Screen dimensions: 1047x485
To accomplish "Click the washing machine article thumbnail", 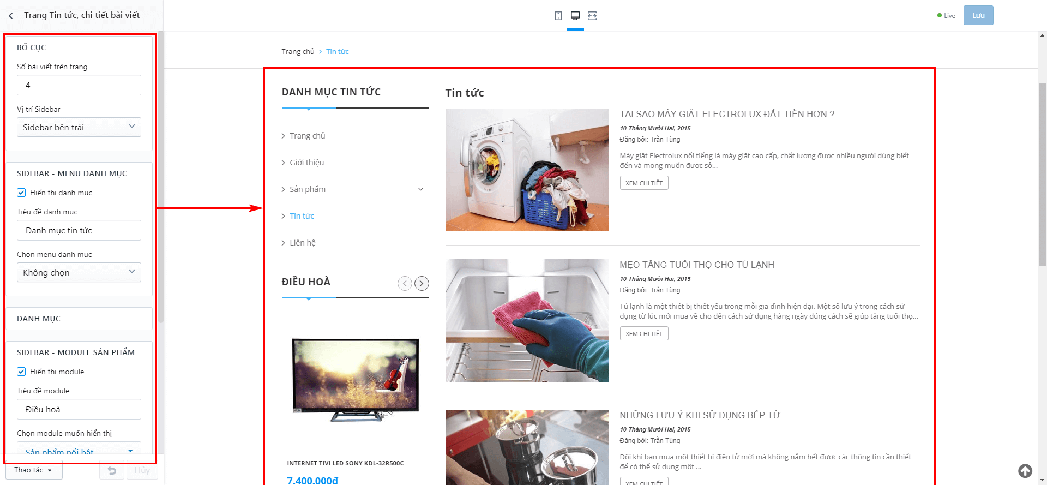I will pos(527,170).
